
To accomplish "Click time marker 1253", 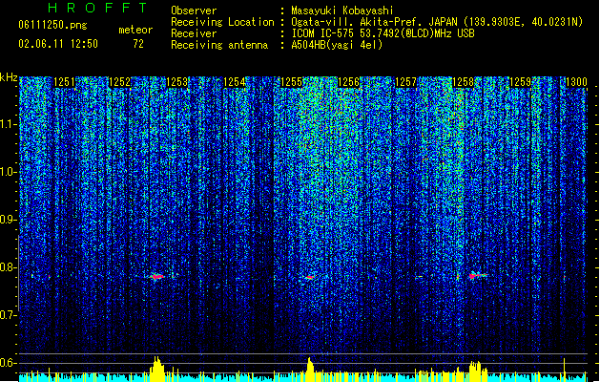I will coord(177,82).
